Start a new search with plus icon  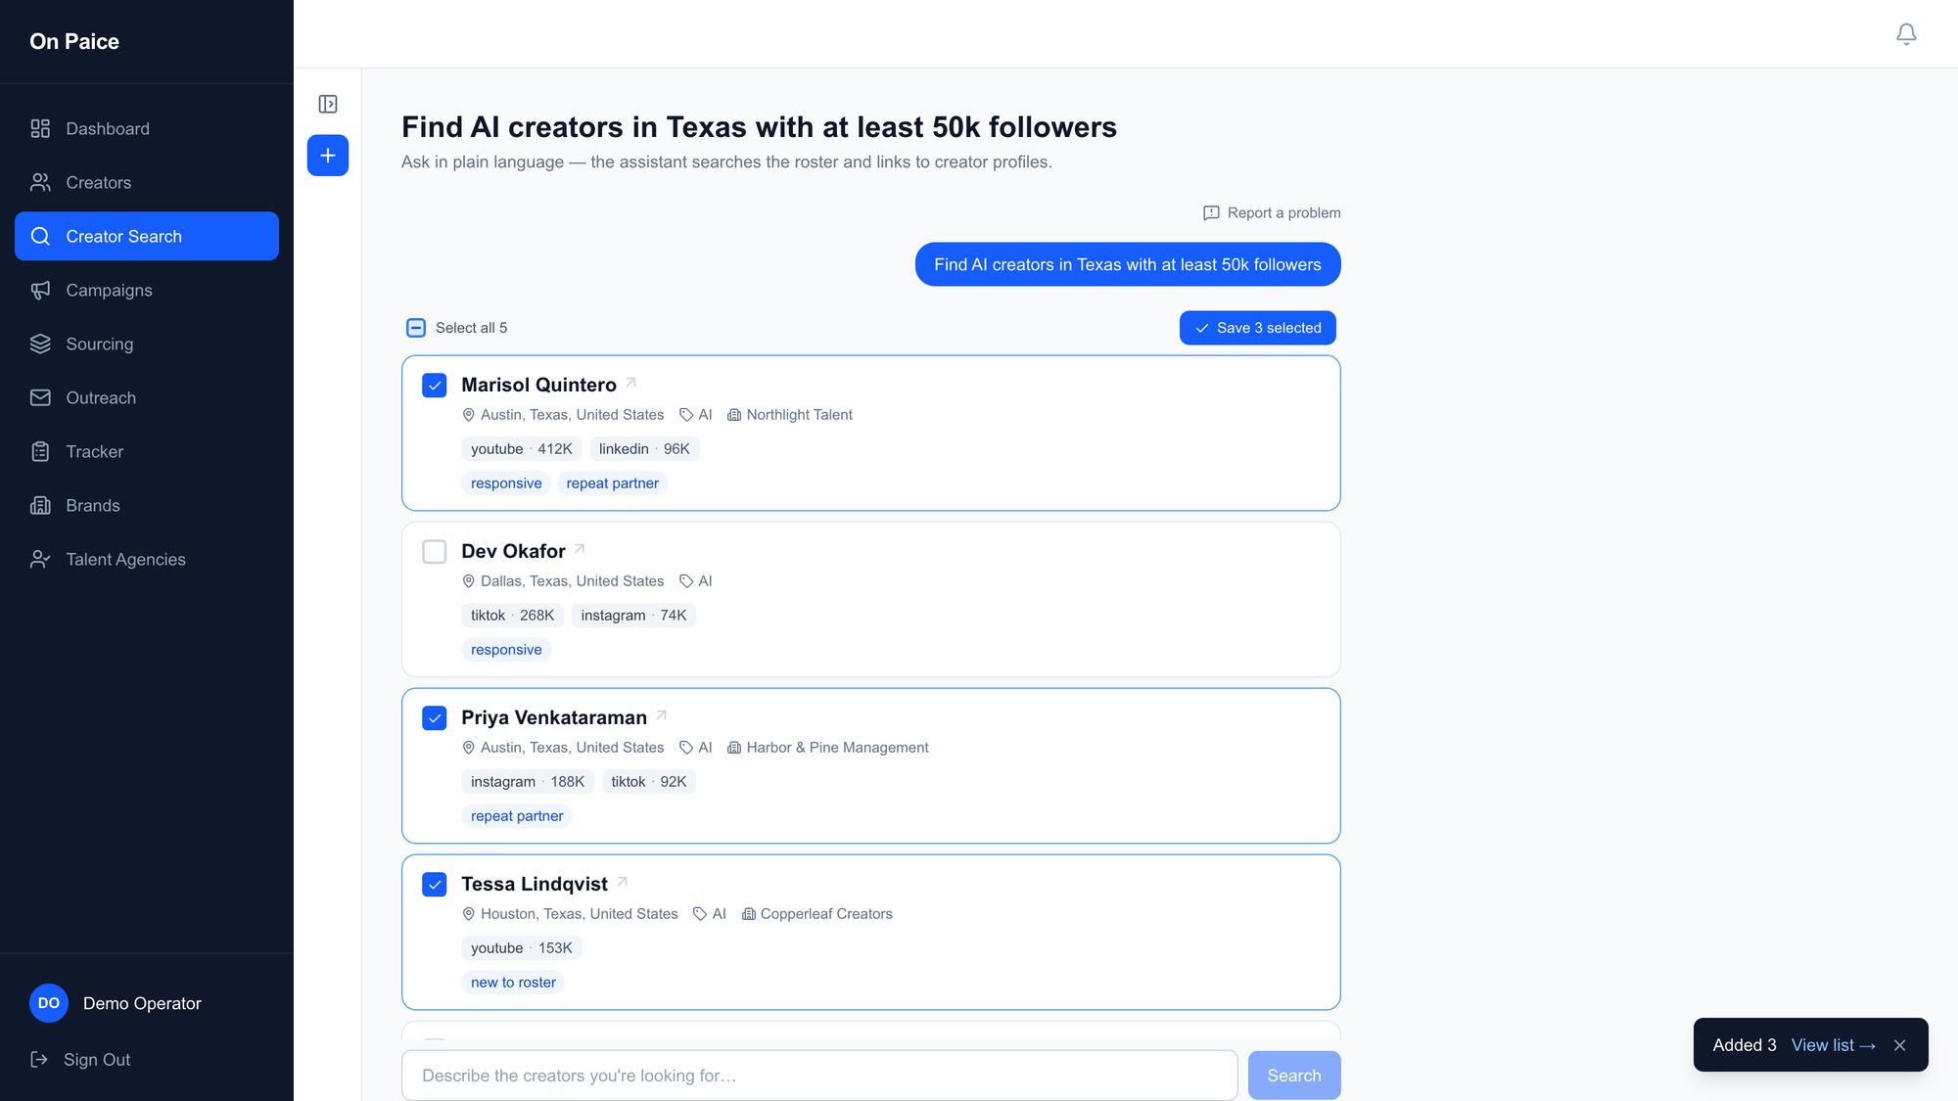coord(328,156)
